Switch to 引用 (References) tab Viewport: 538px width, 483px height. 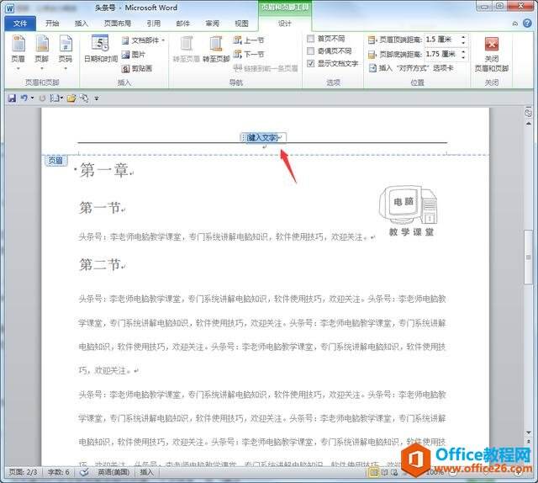(154, 24)
